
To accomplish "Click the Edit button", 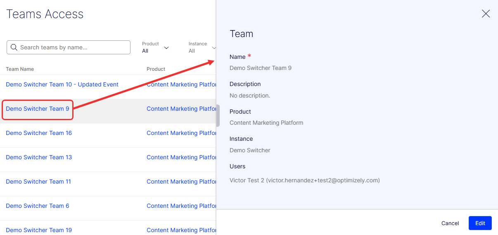I will pyautogui.click(x=480, y=223).
